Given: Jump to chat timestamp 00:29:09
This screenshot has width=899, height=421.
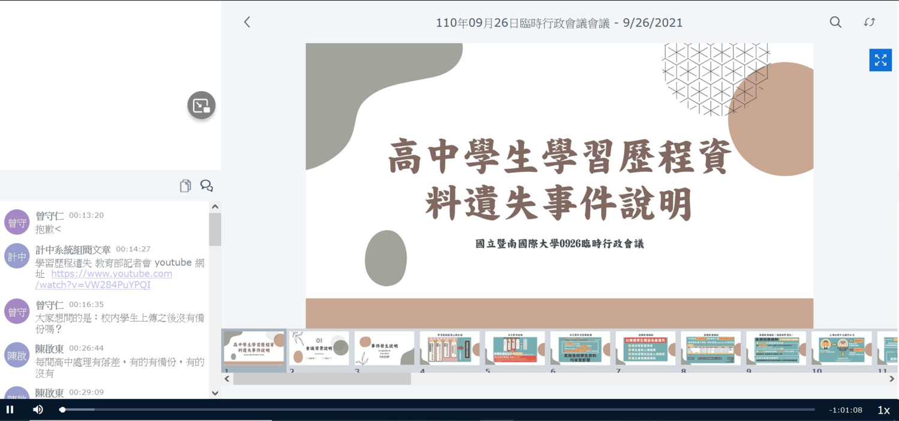Looking at the screenshot, I should (86, 392).
